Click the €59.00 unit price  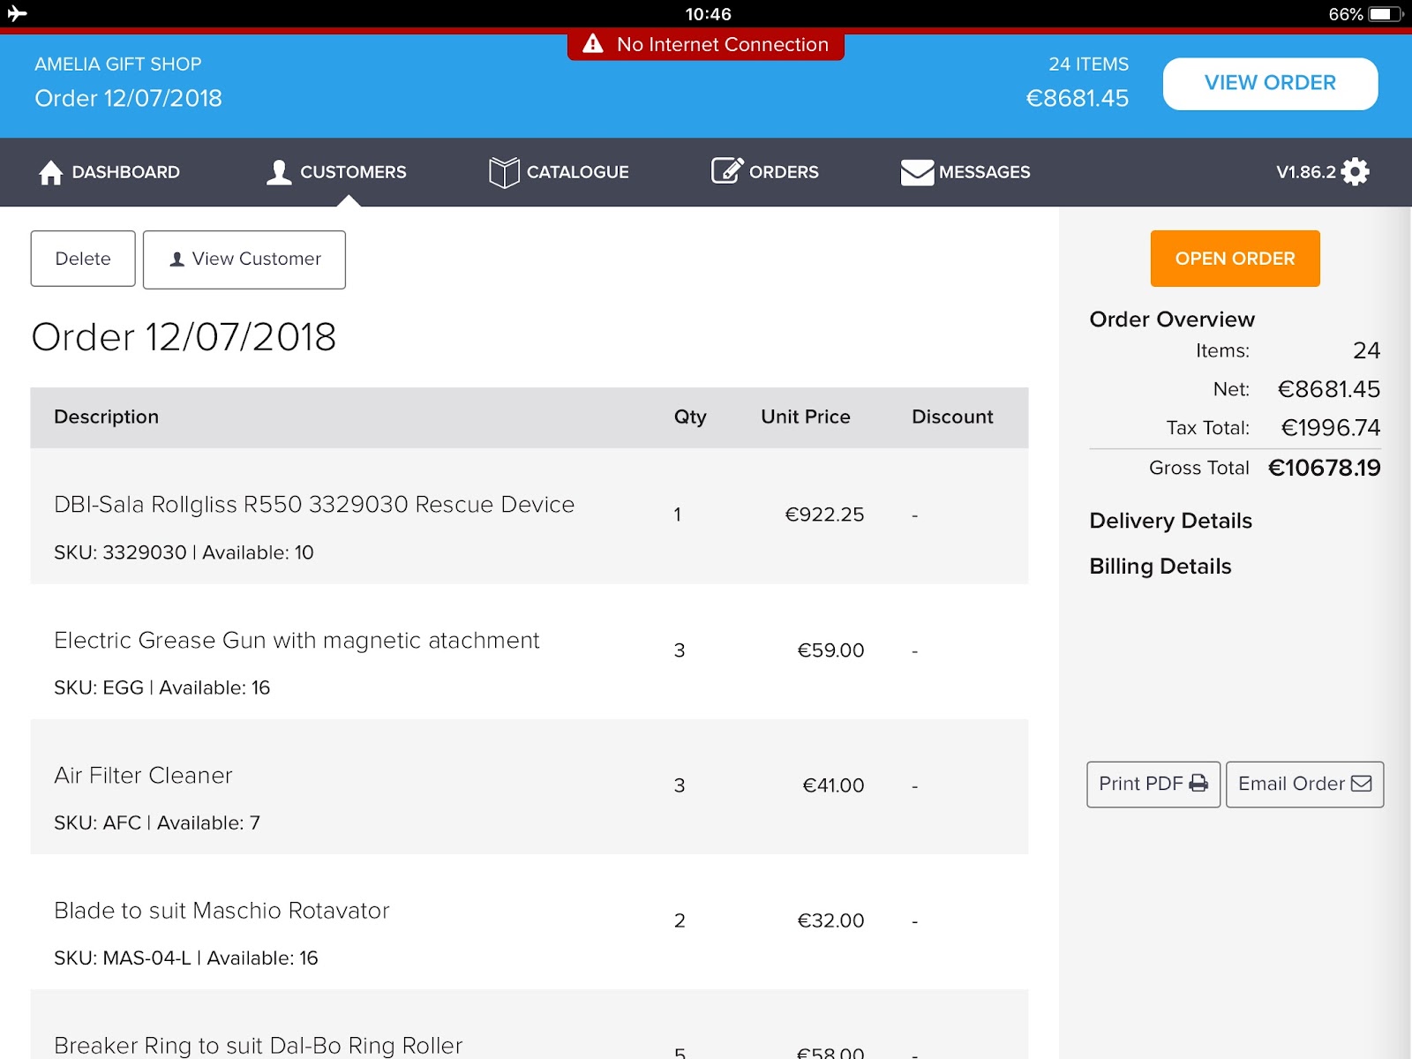click(830, 650)
